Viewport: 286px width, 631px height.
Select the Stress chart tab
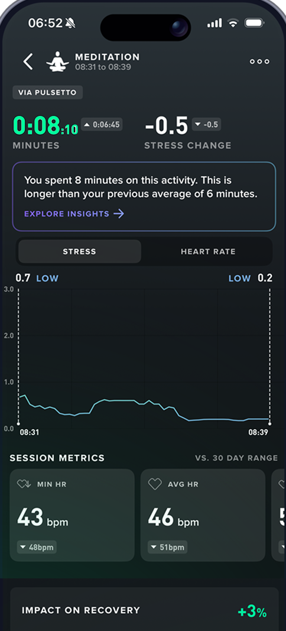coord(80,251)
